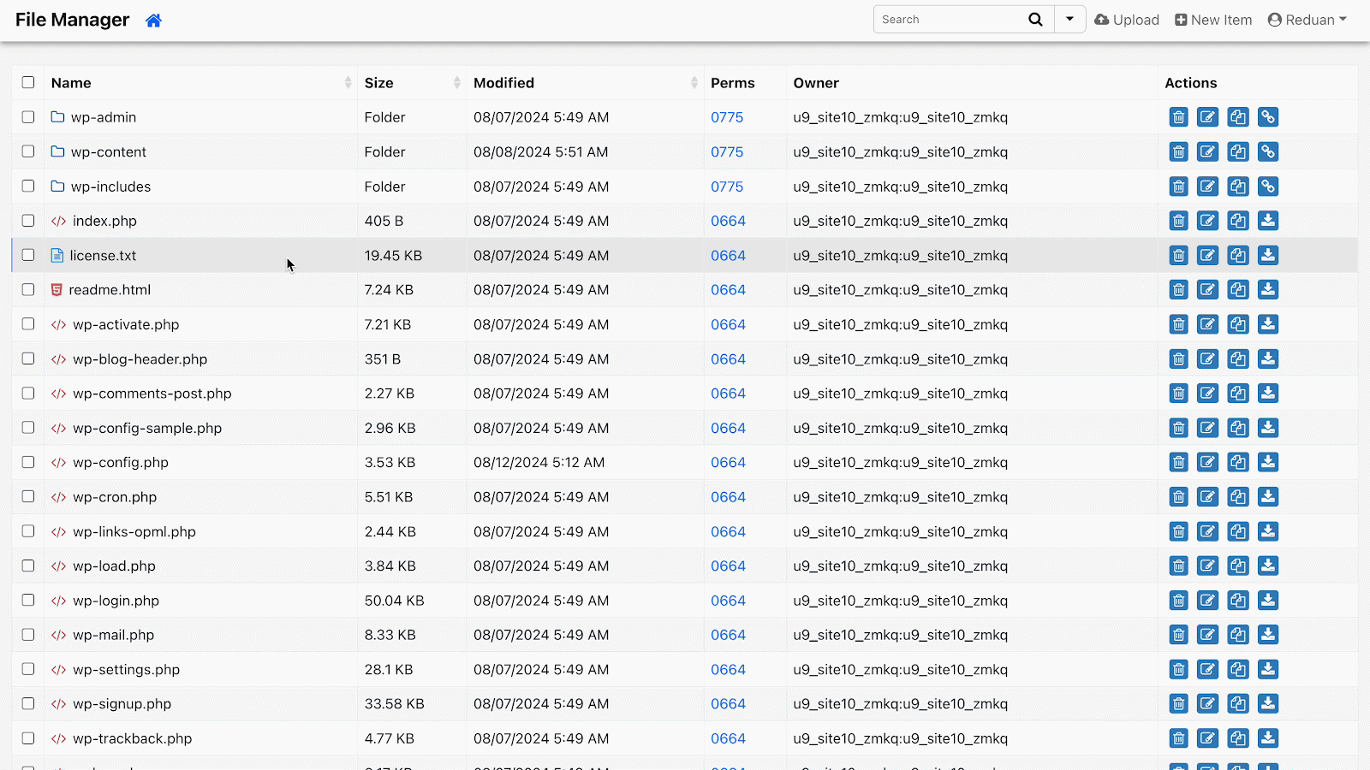Viewport: 1370px width, 770px height.
Task: Click the link icon for wp-content
Action: 1268,151
